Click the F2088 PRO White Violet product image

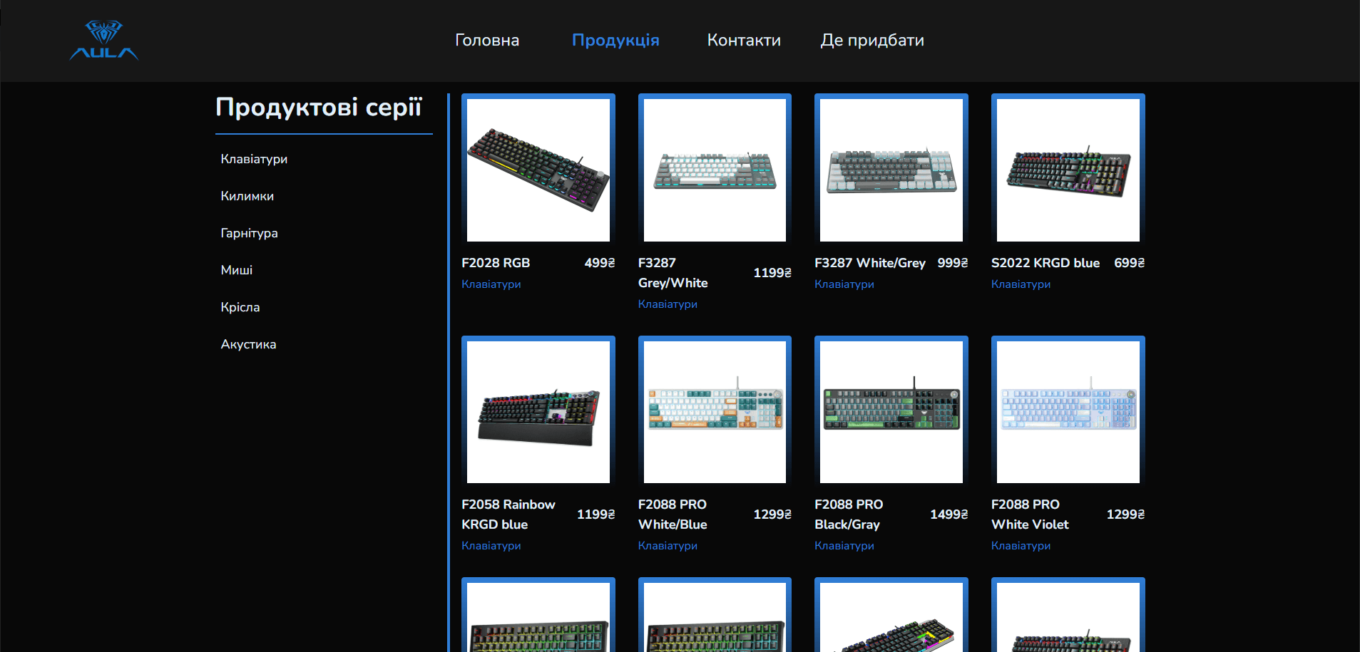point(1068,410)
